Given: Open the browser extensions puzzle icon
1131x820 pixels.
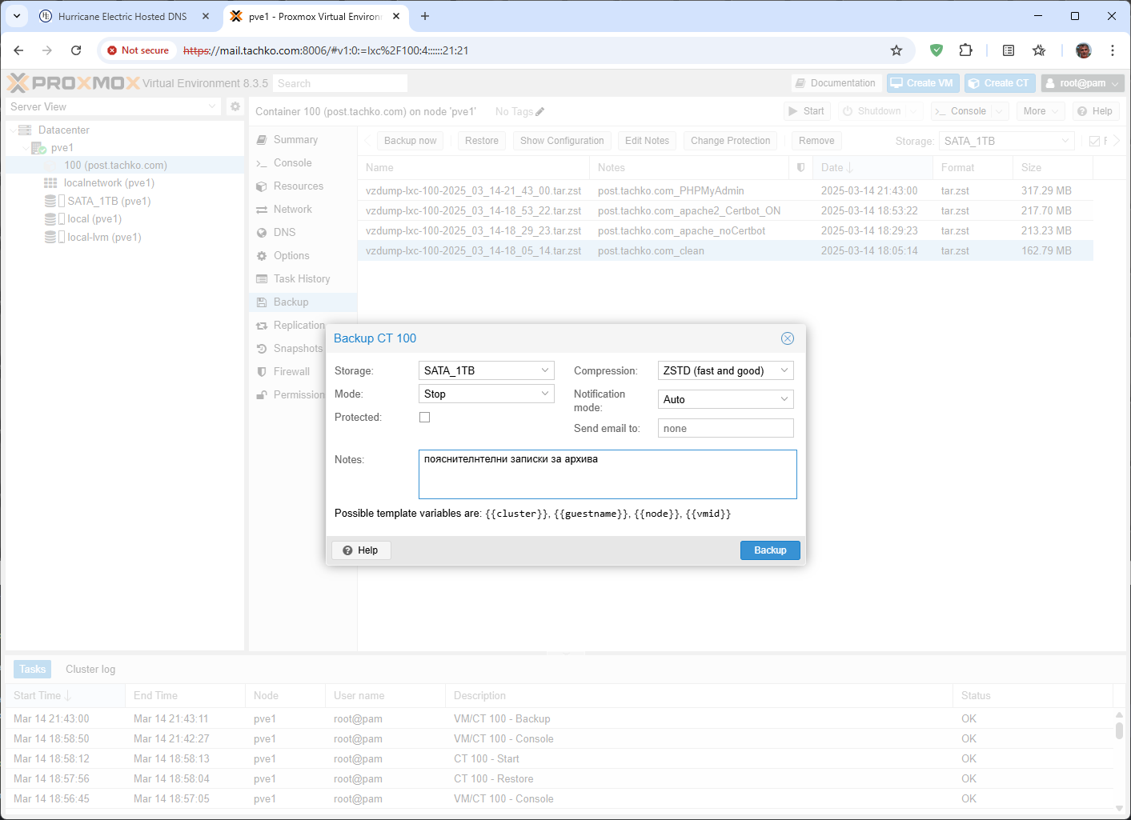Looking at the screenshot, I should 966,50.
